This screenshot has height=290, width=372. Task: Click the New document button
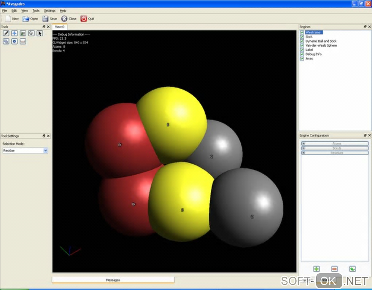(x=12, y=19)
